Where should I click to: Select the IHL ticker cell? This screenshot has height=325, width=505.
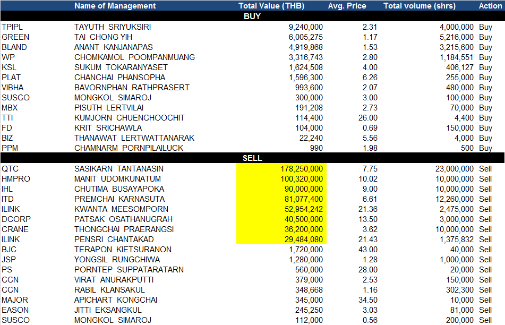[7, 189]
